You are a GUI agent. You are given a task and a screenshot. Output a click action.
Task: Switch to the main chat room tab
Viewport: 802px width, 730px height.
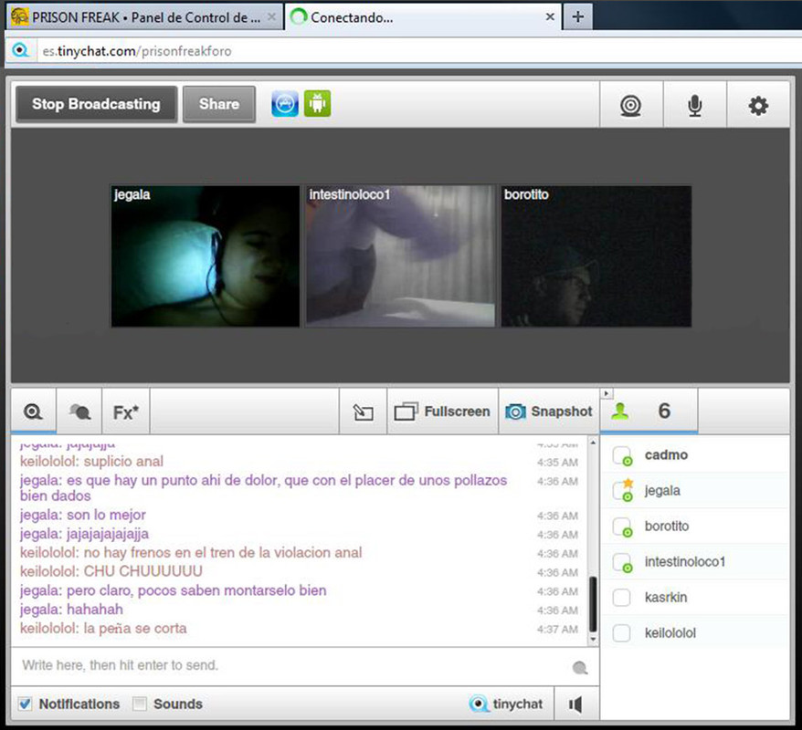click(33, 412)
